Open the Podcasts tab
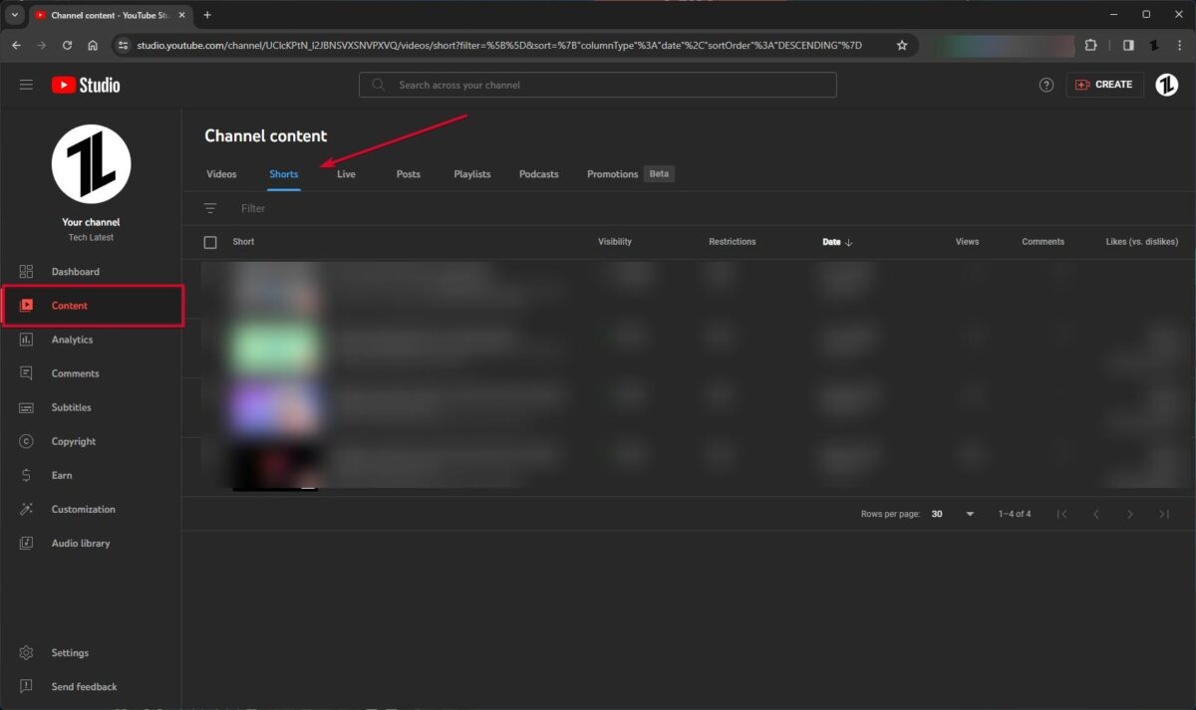Image resolution: width=1196 pixels, height=710 pixels. (x=538, y=173)
